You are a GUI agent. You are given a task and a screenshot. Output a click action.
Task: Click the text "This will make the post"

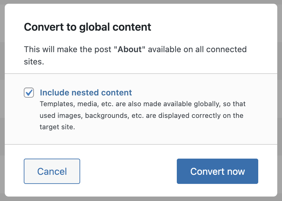tap(68, 50)
